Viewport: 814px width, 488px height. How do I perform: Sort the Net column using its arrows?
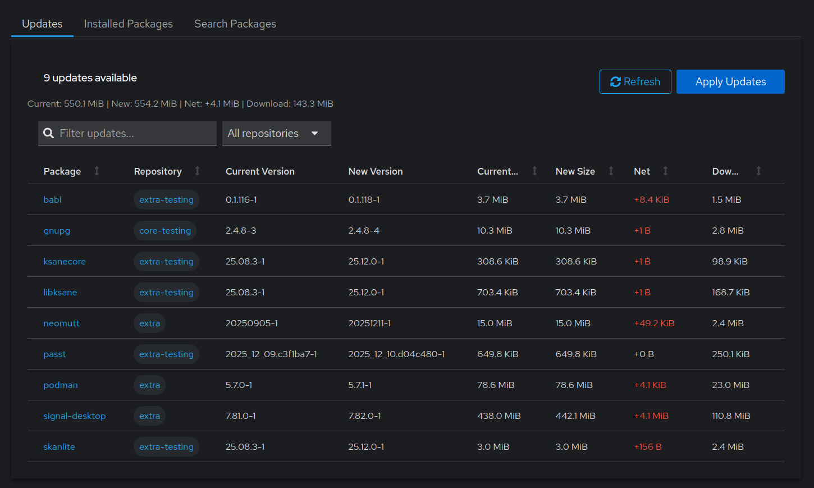click(665, 171)
